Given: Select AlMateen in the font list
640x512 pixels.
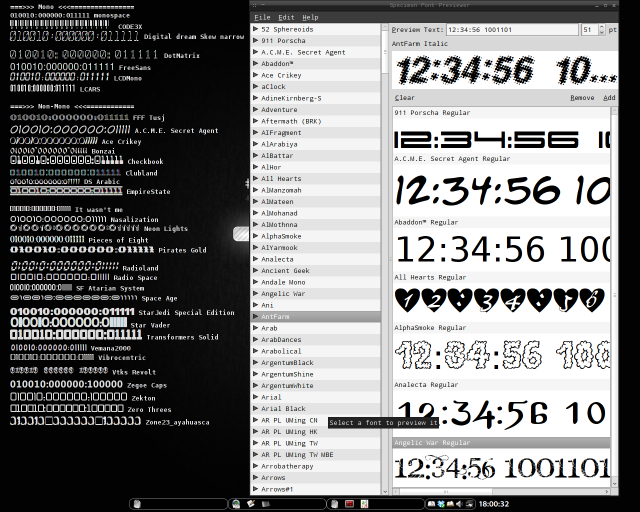Looking at the screenshot, I should 315,201.
